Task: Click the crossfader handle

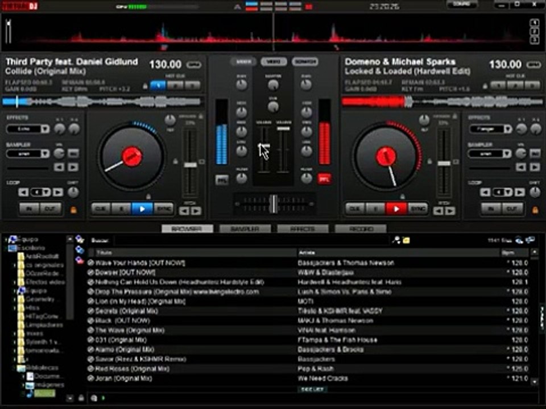Action: [274, 204]
